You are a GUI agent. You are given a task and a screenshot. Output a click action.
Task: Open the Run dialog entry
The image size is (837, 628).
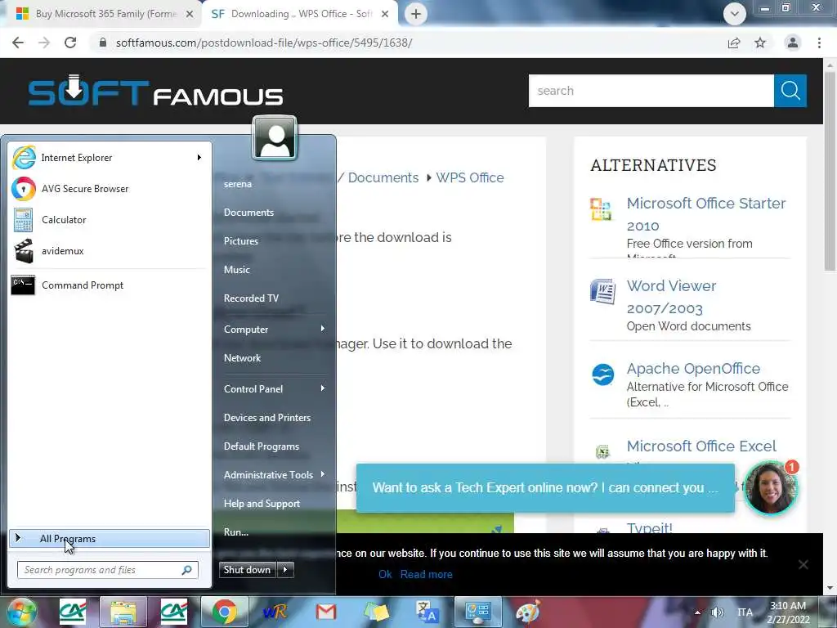pos(236,532)
